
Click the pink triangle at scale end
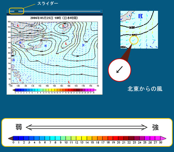point(163,138)
